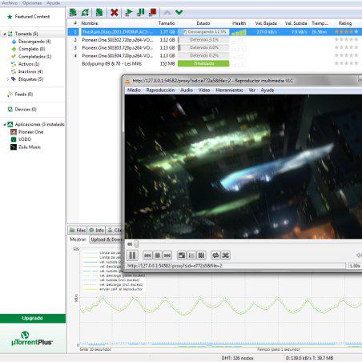Viewport: 362px width, 362px height.
Task: Select Descargando (4) in the sidebar
Action: click(x=34, y=42)
